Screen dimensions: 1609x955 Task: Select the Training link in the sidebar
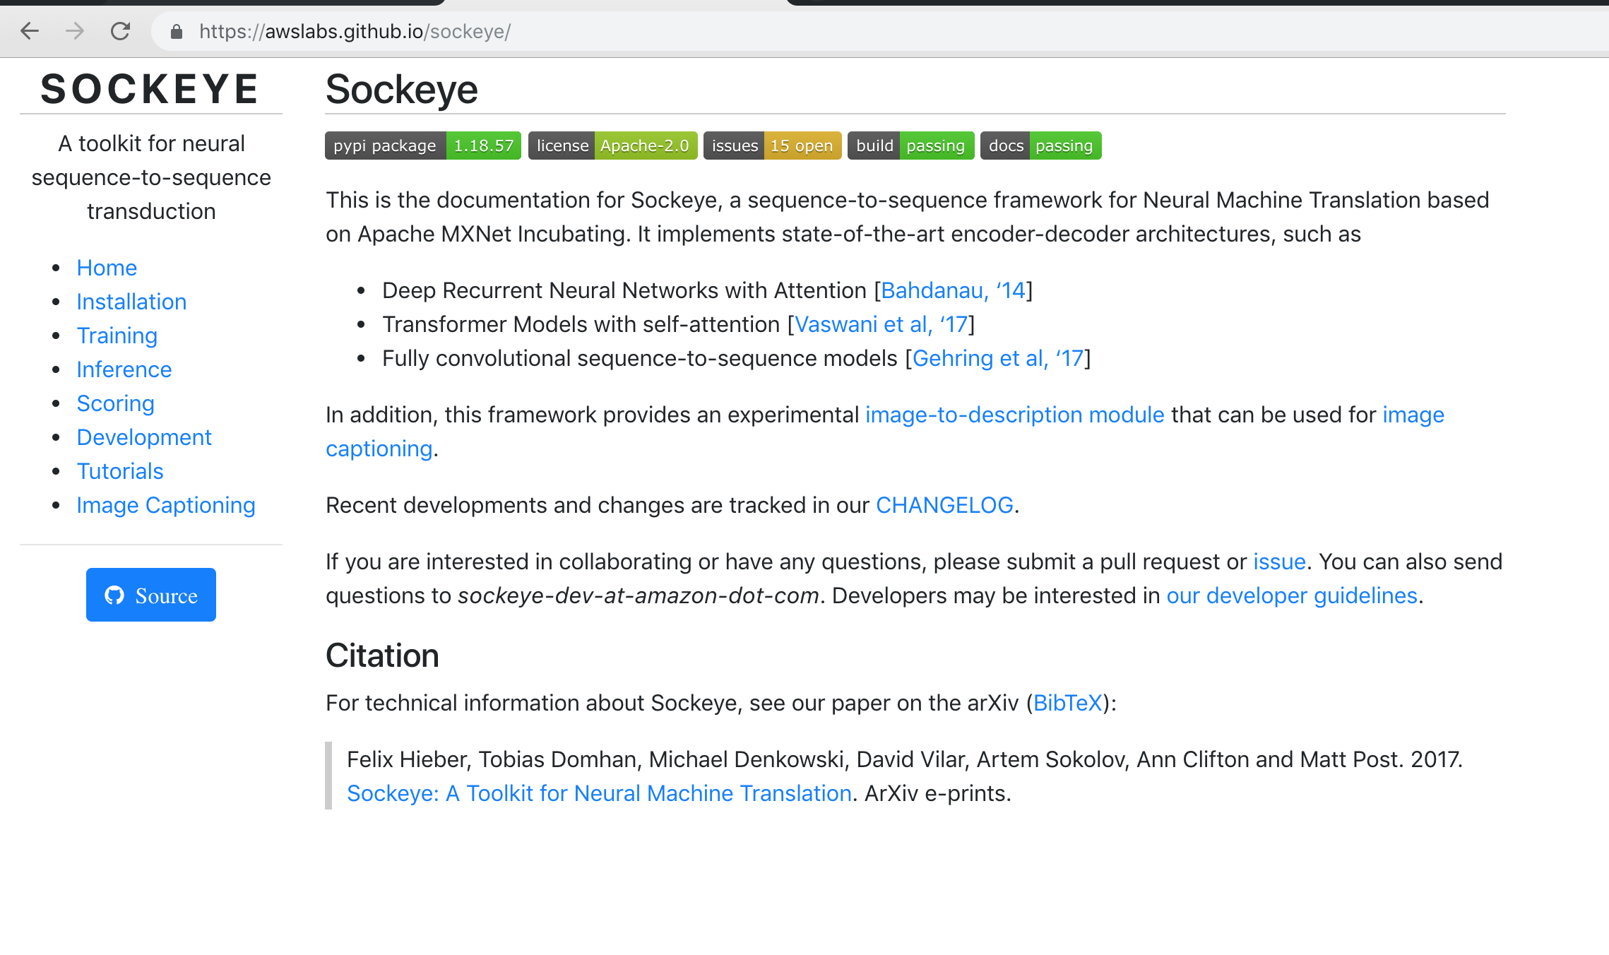pos(117,336)
